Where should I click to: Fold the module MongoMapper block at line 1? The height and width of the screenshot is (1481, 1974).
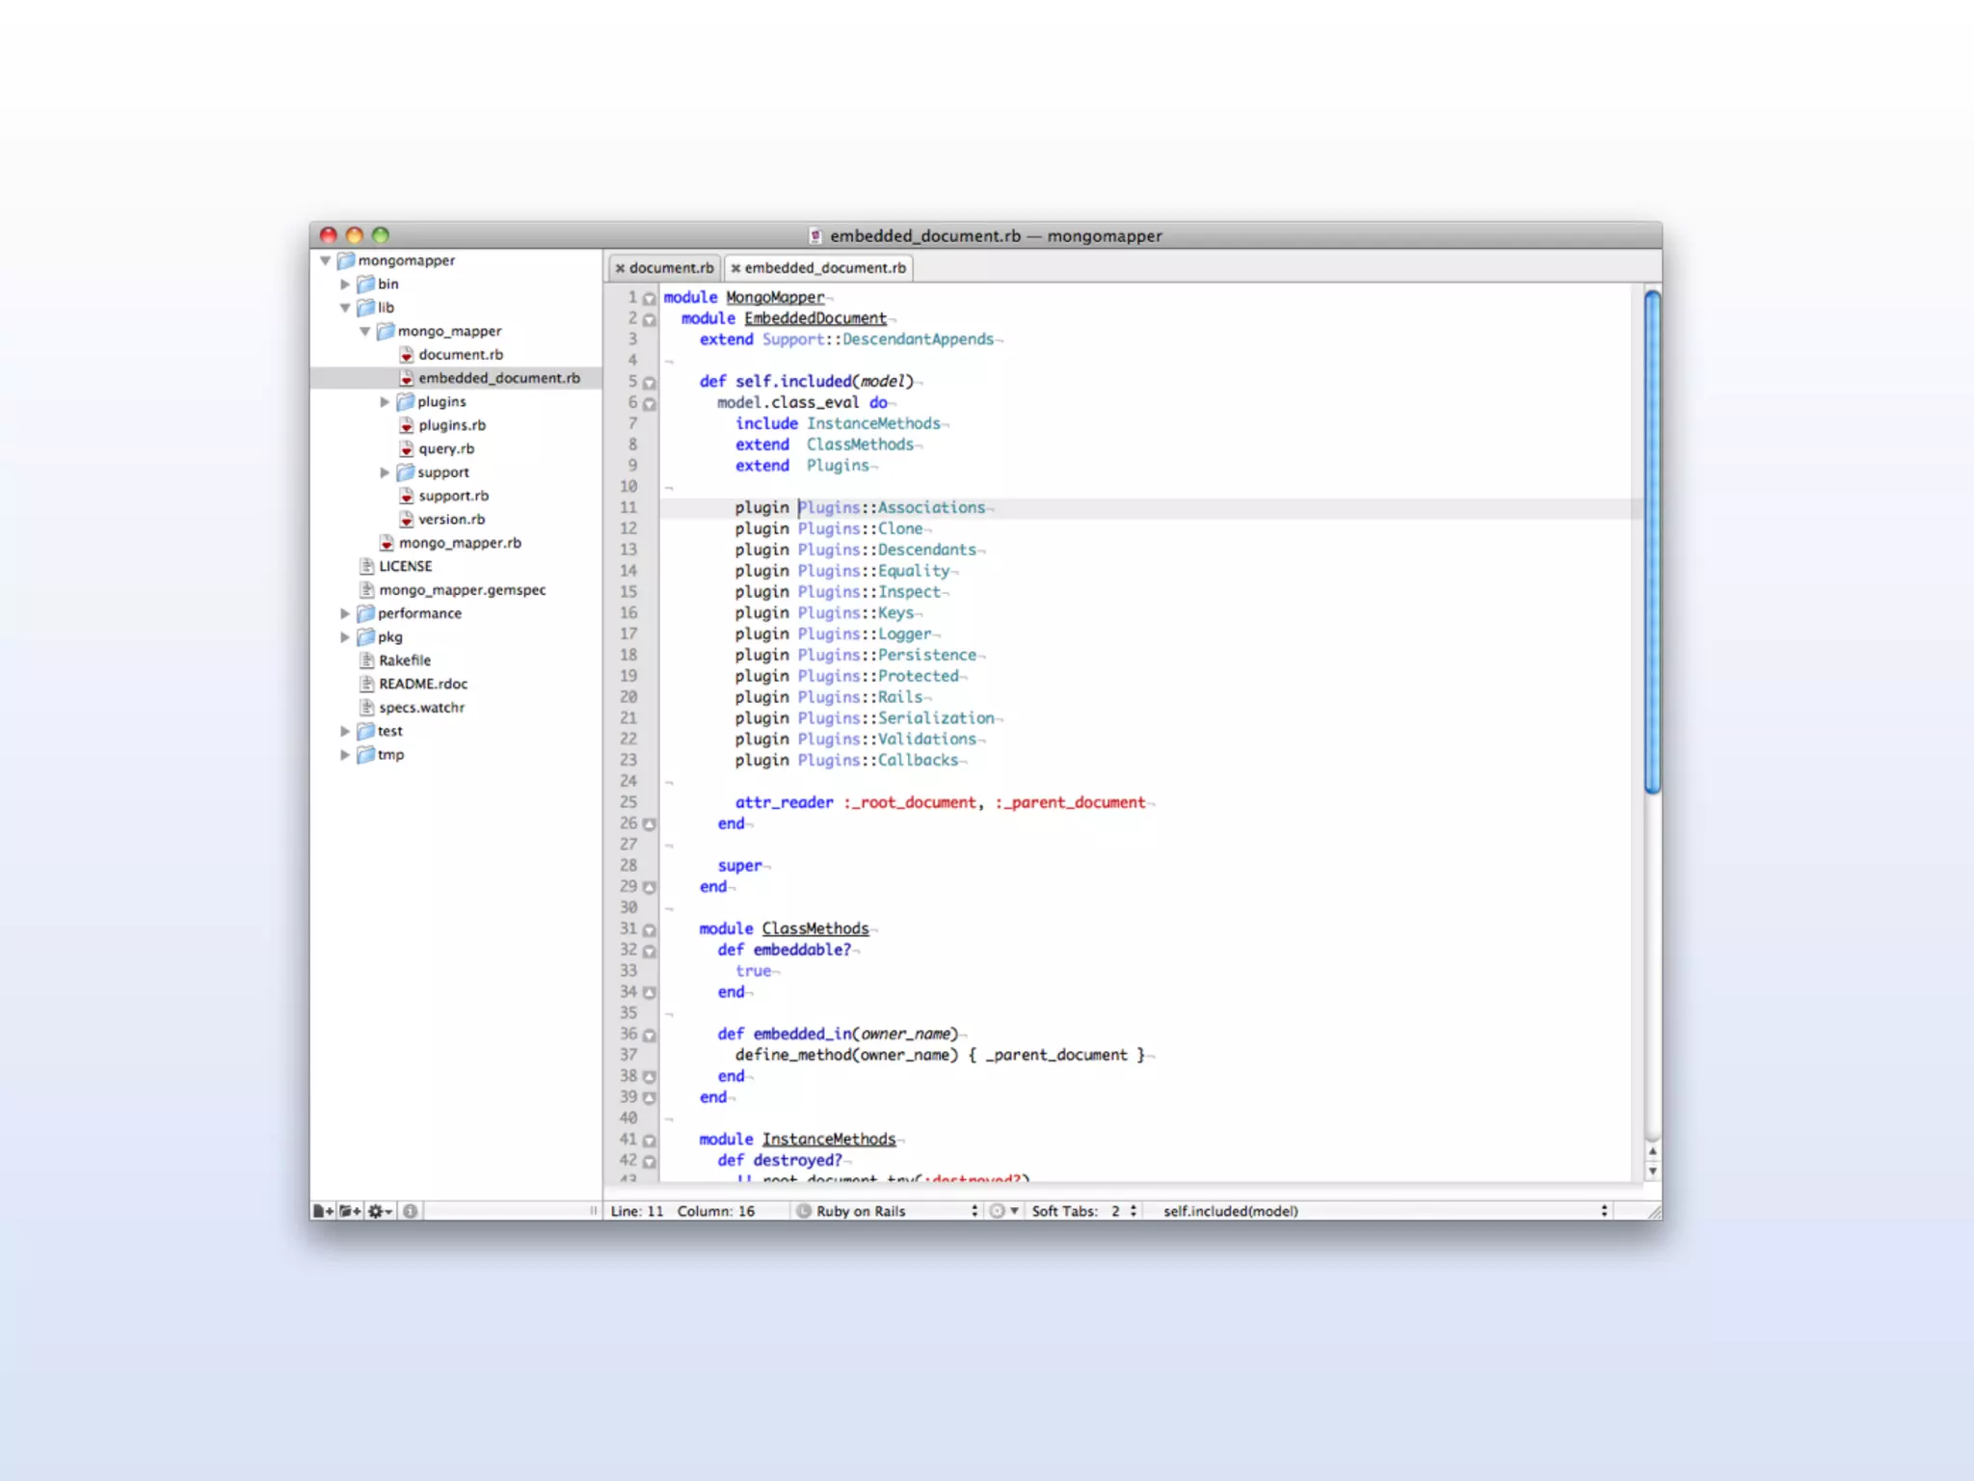click(x=650, y=299)
